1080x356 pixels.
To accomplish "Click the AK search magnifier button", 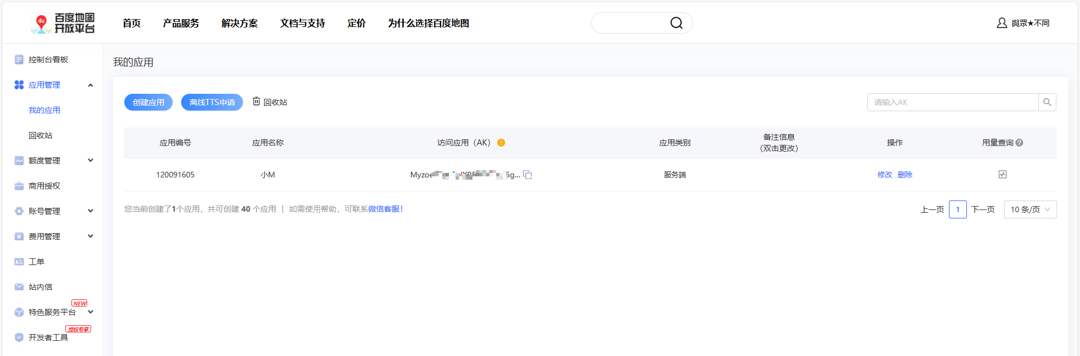I will pos(1047,102).
